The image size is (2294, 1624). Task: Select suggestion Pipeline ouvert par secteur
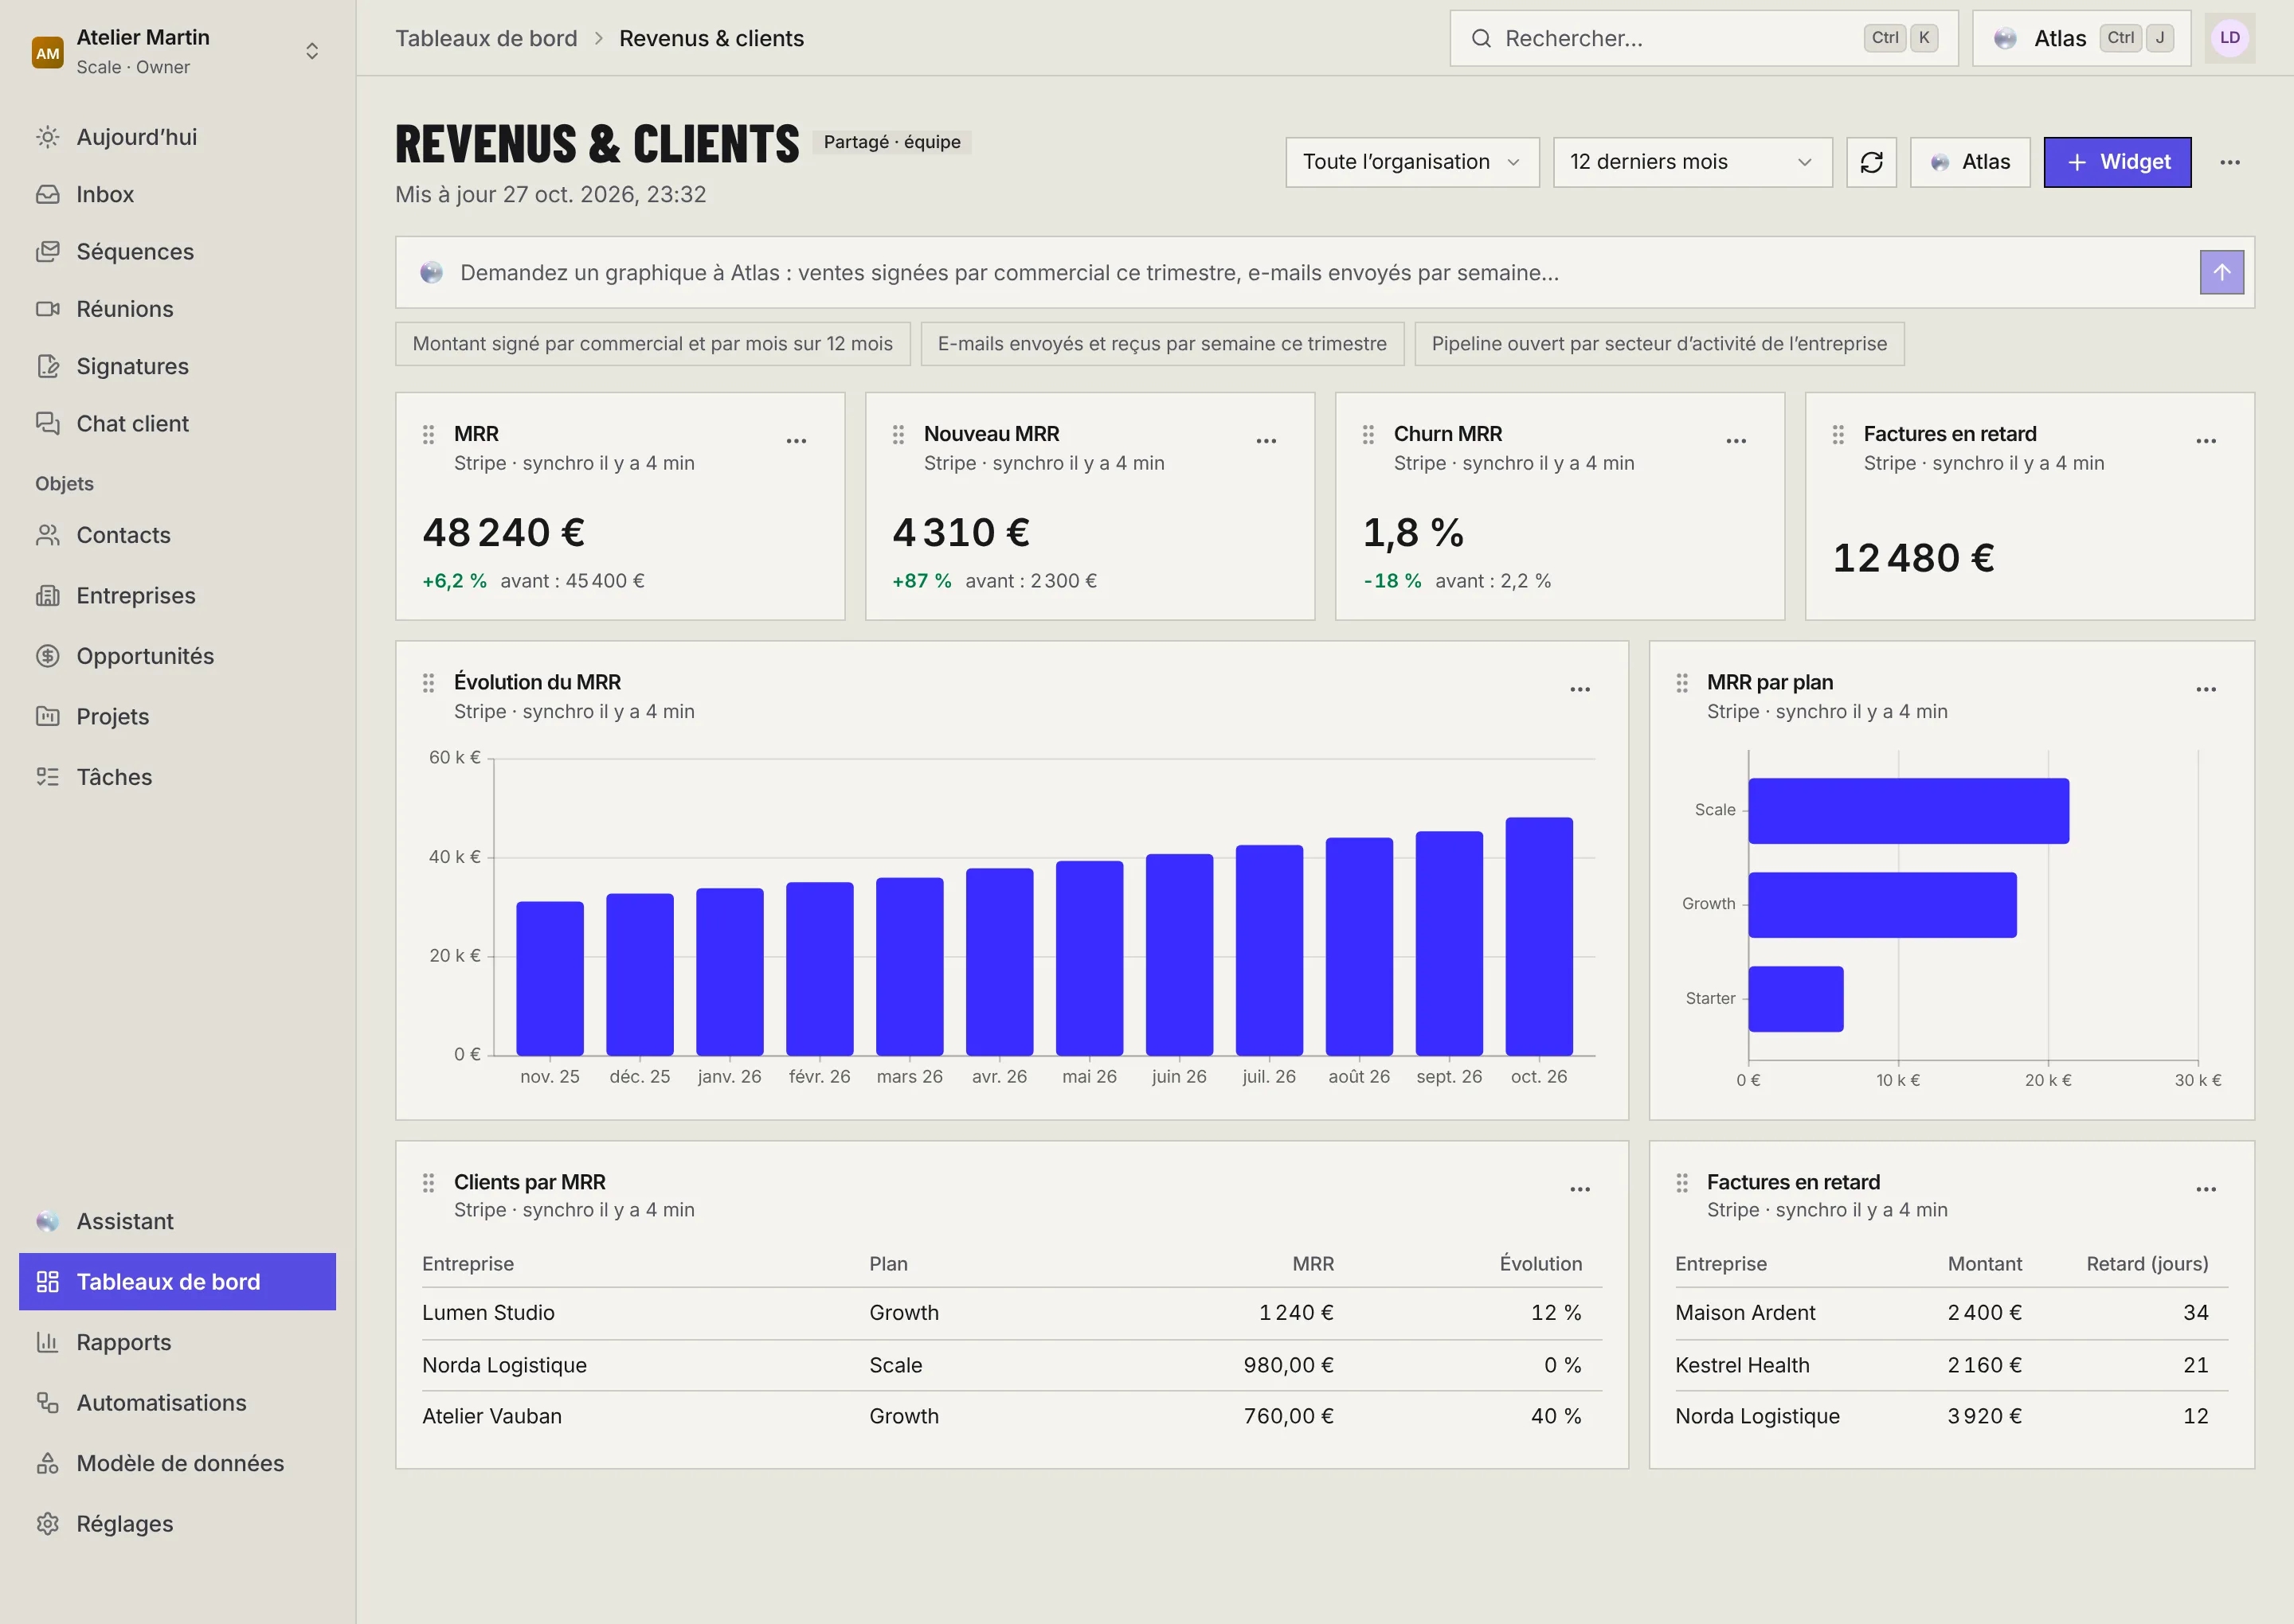(x=1658, y=344)
